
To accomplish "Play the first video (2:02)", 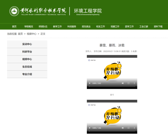I will [89, 83].
